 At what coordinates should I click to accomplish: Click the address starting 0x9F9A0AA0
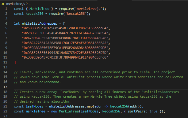pos(65,48)
